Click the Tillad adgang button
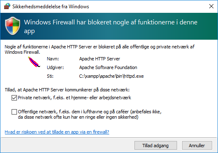 pyautogui.click(x=156, y=146)
